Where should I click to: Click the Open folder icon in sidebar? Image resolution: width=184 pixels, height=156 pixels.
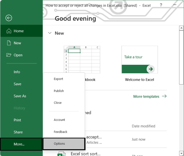9,55
